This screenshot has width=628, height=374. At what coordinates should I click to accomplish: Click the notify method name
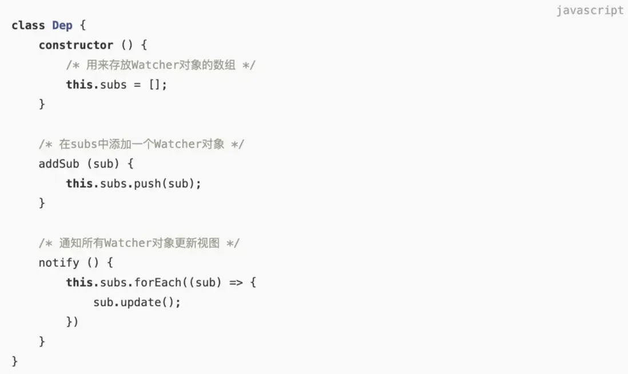click(x=59, y=263)
